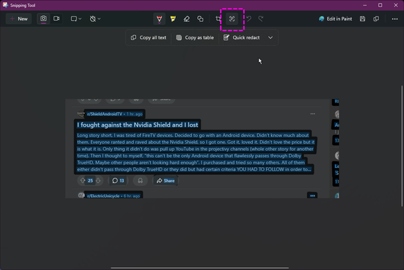
Task: Open the See more options menu
Action: 395,19
